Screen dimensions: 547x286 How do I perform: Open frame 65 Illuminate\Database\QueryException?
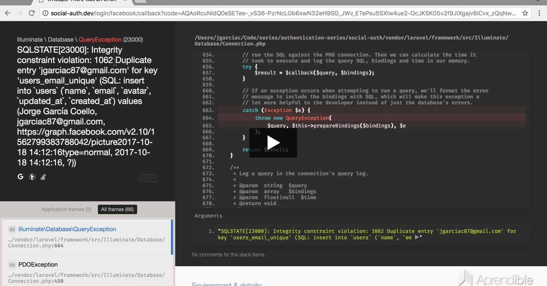pyautogui.click(x=87, y=237)
